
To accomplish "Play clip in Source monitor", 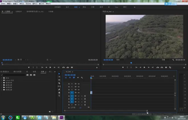I will click(50, 67).
